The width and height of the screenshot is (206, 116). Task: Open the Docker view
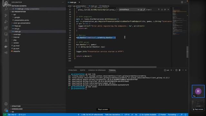coord(6,46)
